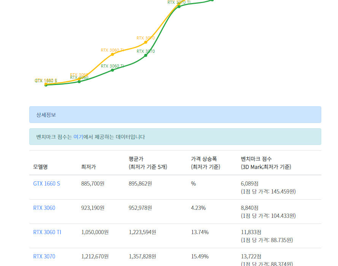Viewport: 338px width, 266px height.
Task: Open the RTX 3060 model link
Action: coord(44,208)
